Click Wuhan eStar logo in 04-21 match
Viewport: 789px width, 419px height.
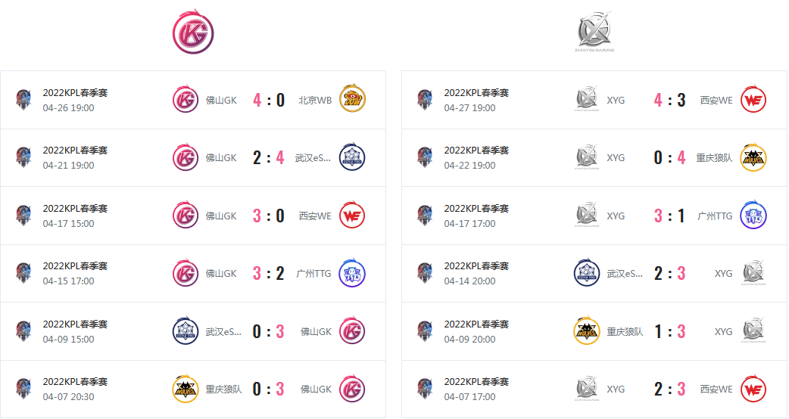click(x=352, y=157)
